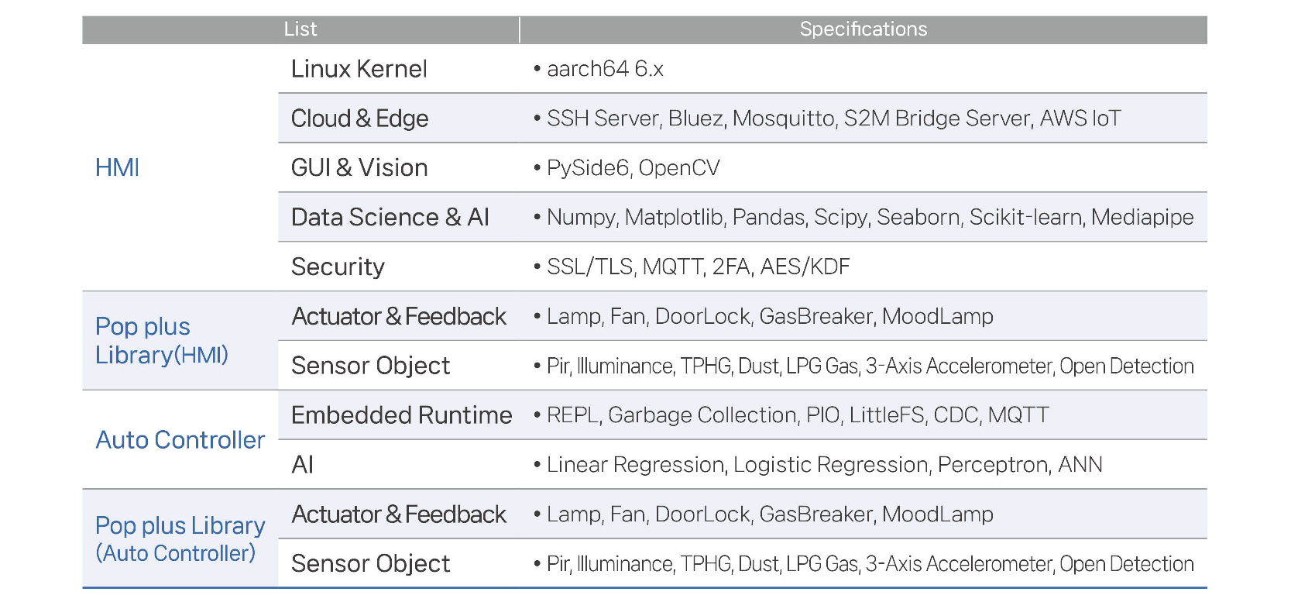Image resolution: width=1291 pixels, height=602 pixels.
Task: Click the Linear Regression specification line
Action: click(824, 465)
